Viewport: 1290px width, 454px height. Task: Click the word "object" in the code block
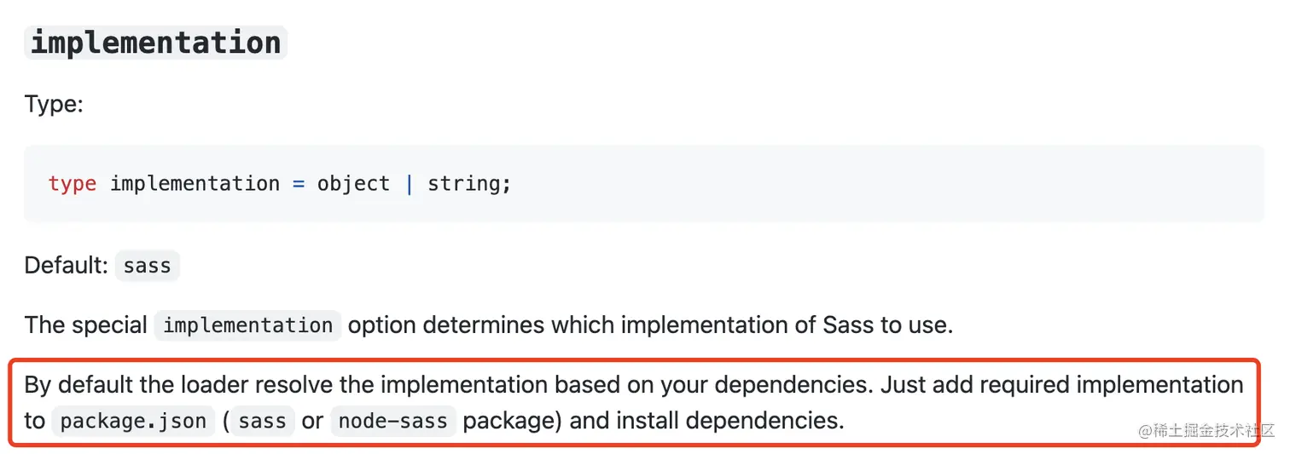click(353, 184)
